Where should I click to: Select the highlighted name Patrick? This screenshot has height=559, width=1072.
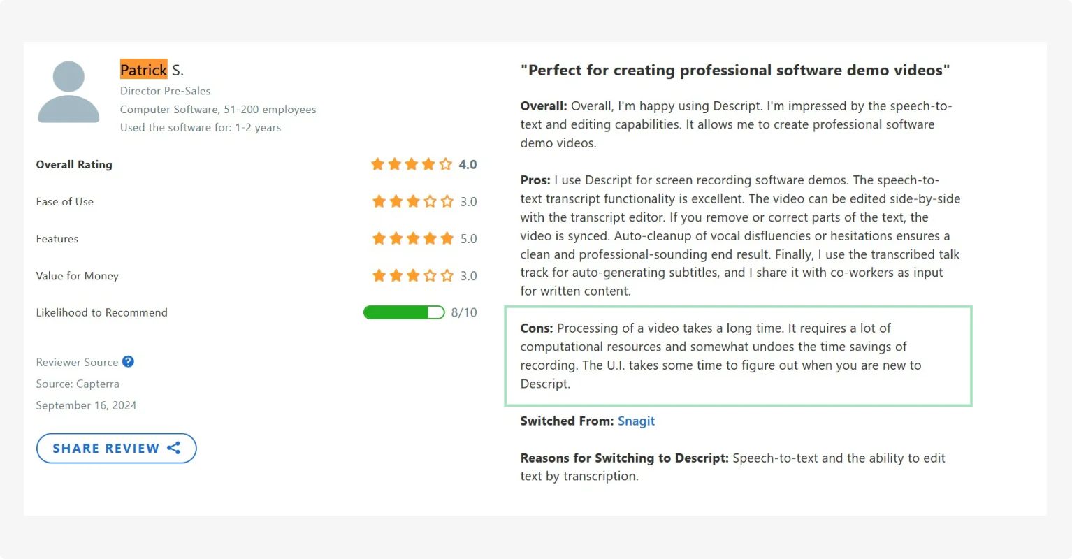coord(143,70)
